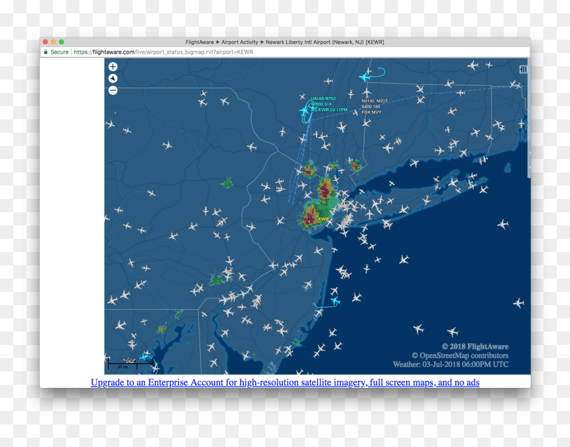Select the cyan aircraft with the looping track
Screen dimensions: 570x447
(x=365, y=77)
